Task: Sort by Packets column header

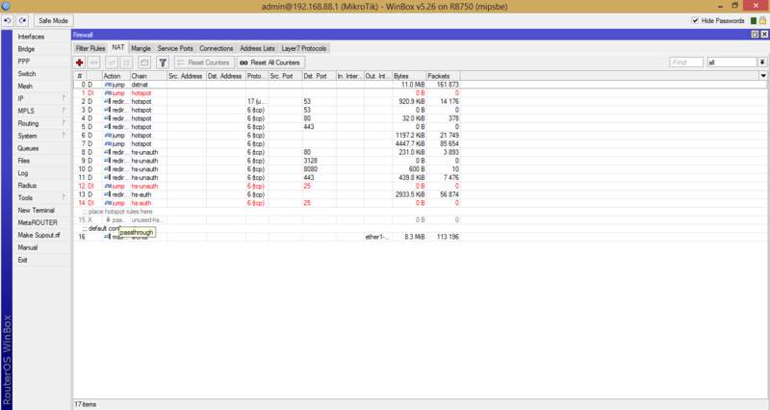Action: pos(443,76)
